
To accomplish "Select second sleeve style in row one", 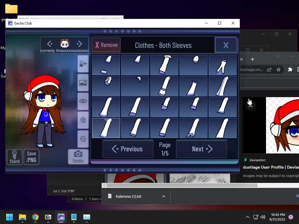I will coord(135,65).
